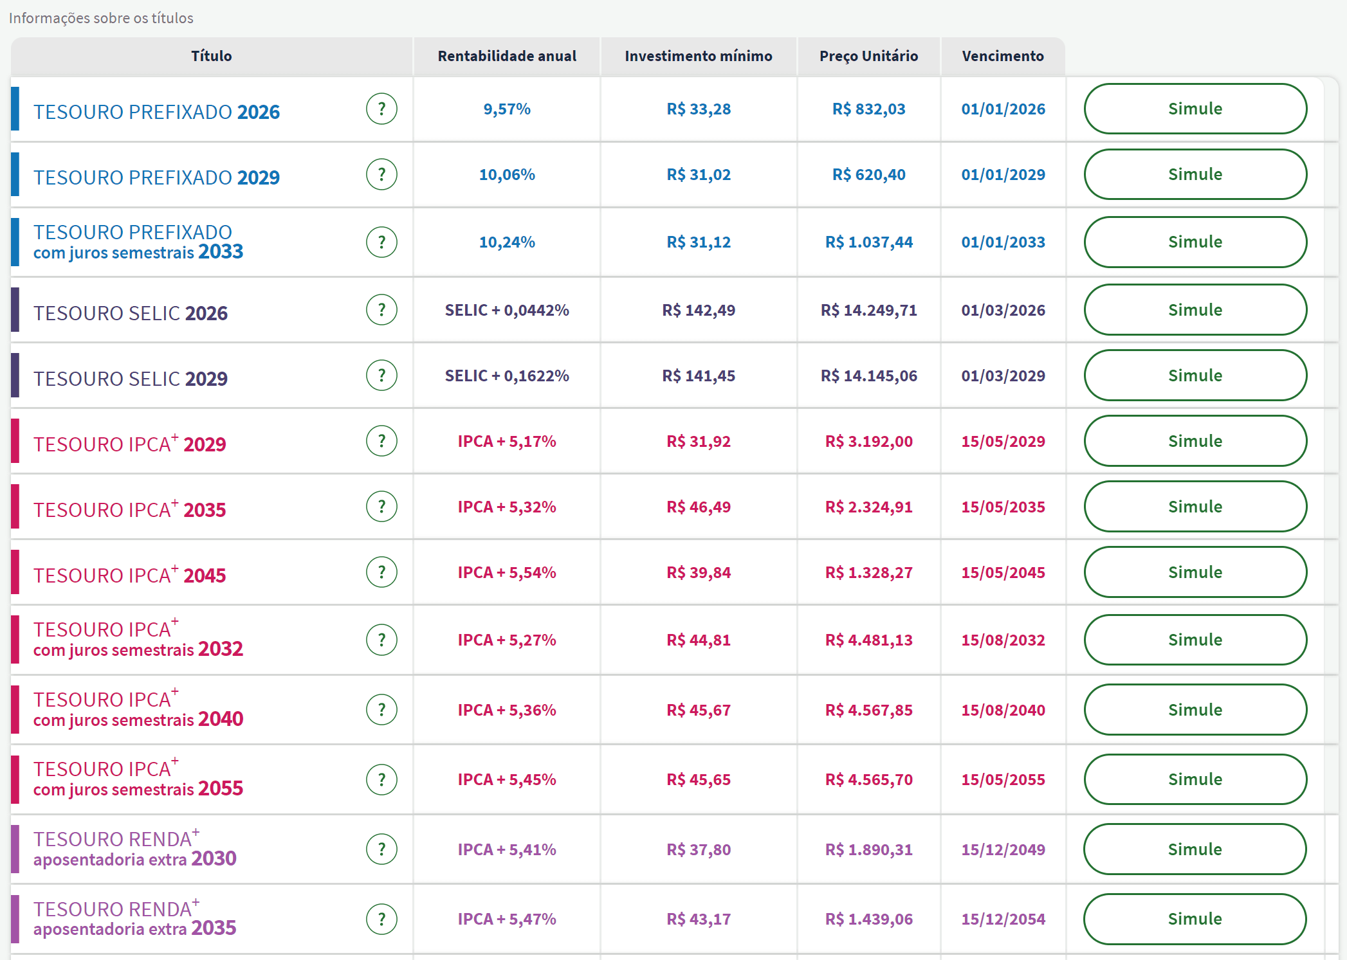Click the R$ 142,49 minimum investment
Screen dimensions: 1347x960
tap(699, 311)
